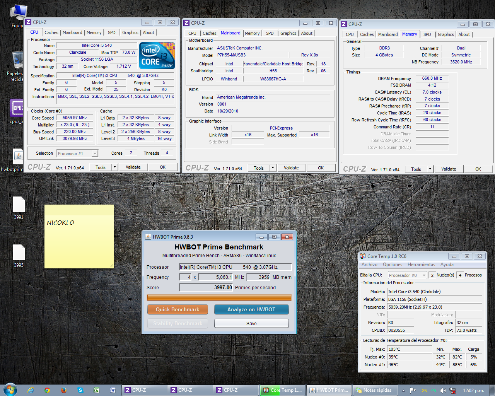The height and width of the screenshot is (396, 495).
Task: Click the taskbar clock 12:02 p.m.
Action: tap(473, 390)
